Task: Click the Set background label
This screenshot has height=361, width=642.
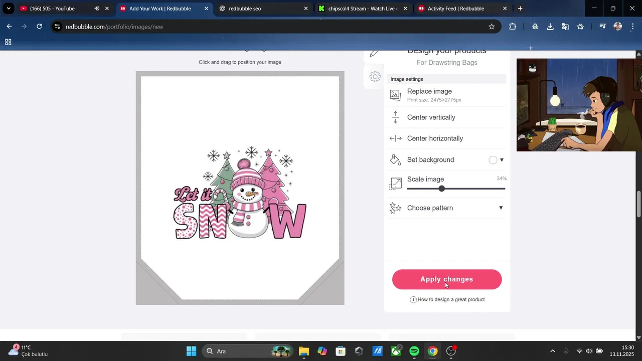Action: [x=430, y=160]
